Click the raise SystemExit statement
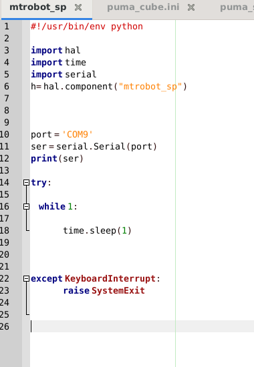Image resolution: width=254 pixels, height=367 pixels. click(104, 291)
